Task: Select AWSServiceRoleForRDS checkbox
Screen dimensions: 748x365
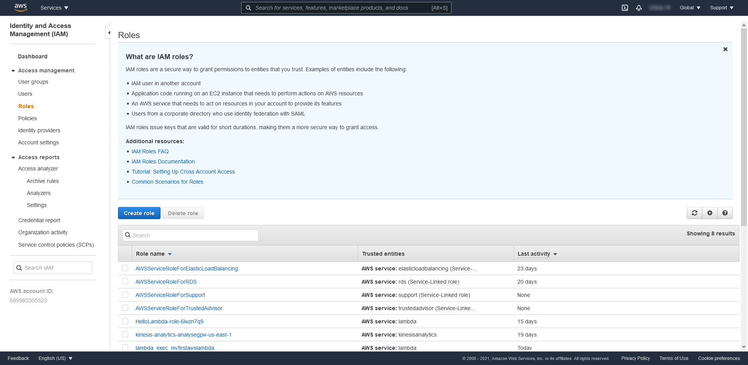Action: (x=125, y=281)
